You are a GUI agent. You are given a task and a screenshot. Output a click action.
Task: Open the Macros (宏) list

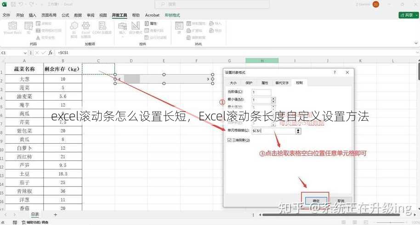pos(28,28)
